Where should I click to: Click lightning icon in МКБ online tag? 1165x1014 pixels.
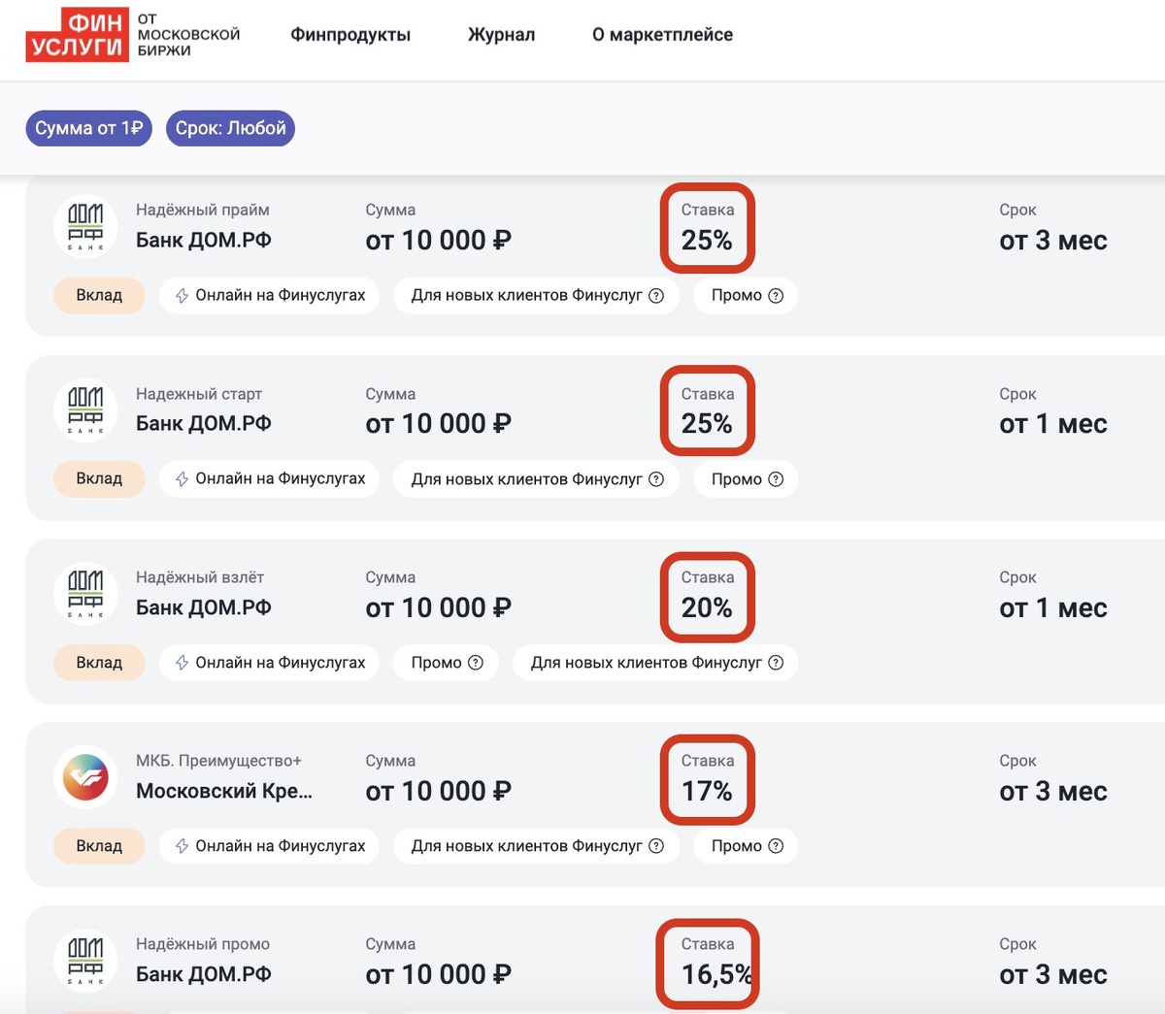tap(182, 846)
